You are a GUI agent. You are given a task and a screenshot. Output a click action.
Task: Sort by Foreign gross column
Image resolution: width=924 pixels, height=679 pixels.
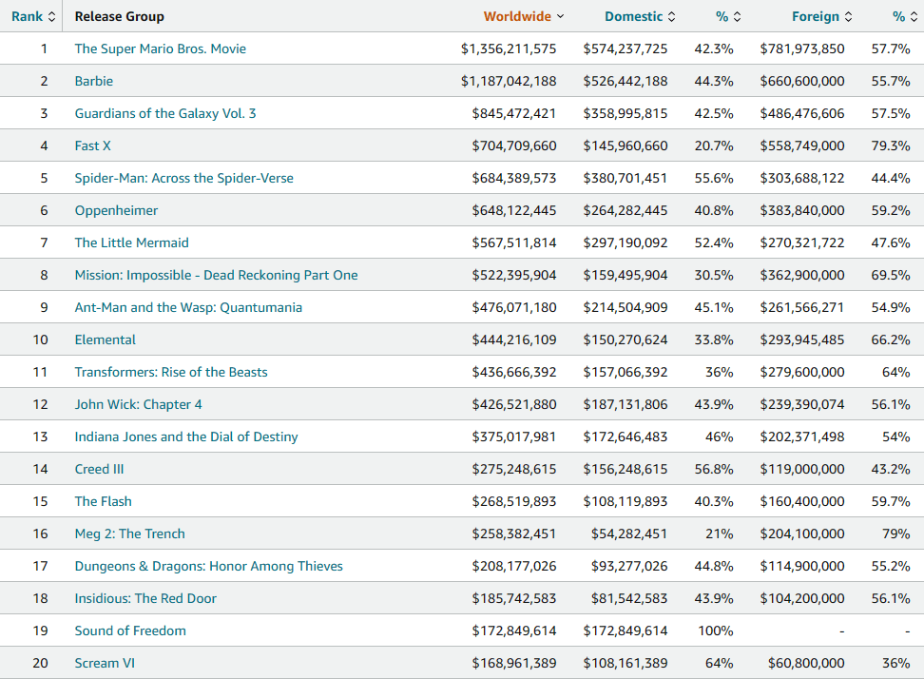pos(821,16)
